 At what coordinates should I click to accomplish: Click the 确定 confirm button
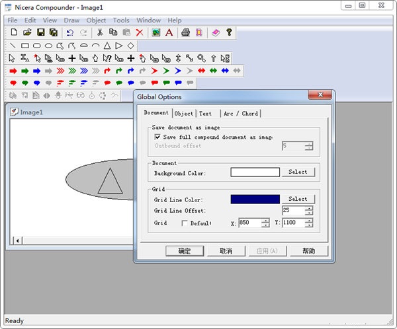pyautogui.click(x=185, y=251)
